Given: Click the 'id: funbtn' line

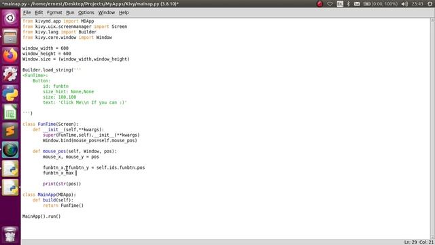Looking at the screenshot, I should click(56, 86).
